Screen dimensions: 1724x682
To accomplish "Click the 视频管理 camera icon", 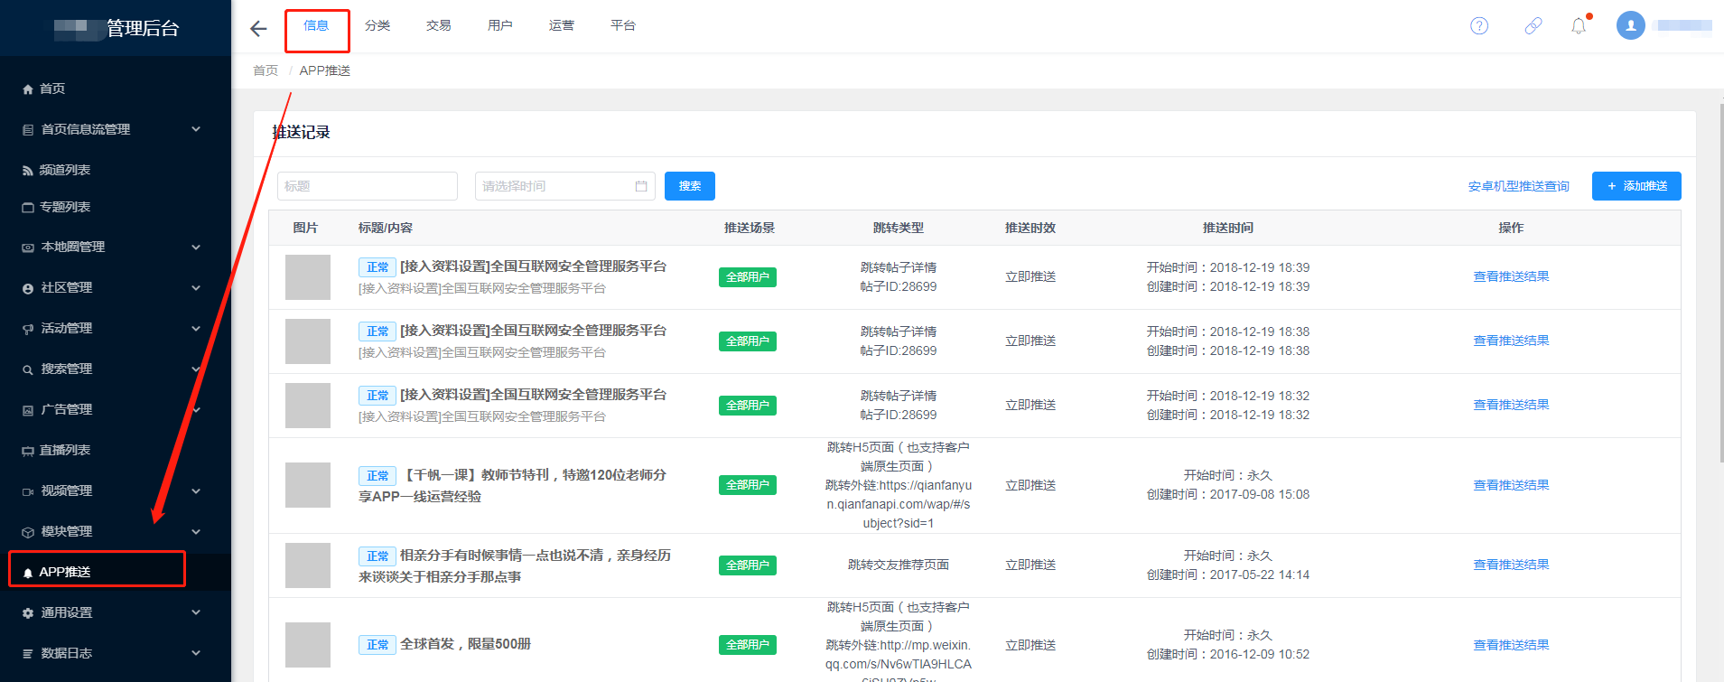I will [28, 491].
